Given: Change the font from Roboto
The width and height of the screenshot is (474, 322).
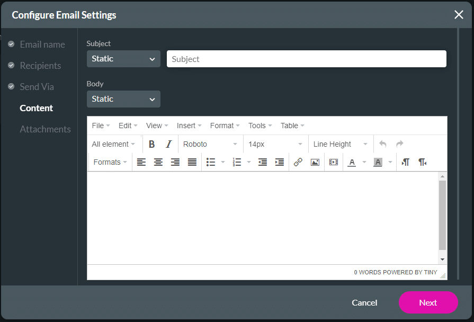Looking at the screenshot, I should pos(210,144).
